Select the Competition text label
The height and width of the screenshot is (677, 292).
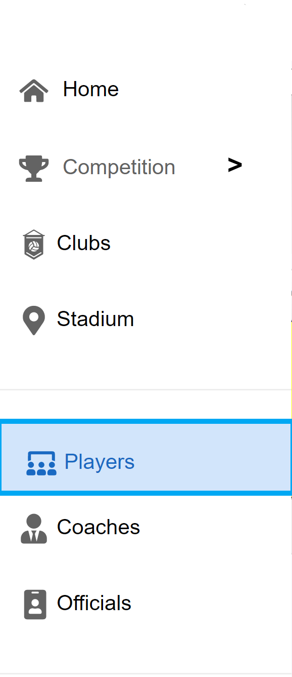coord(119,167)
